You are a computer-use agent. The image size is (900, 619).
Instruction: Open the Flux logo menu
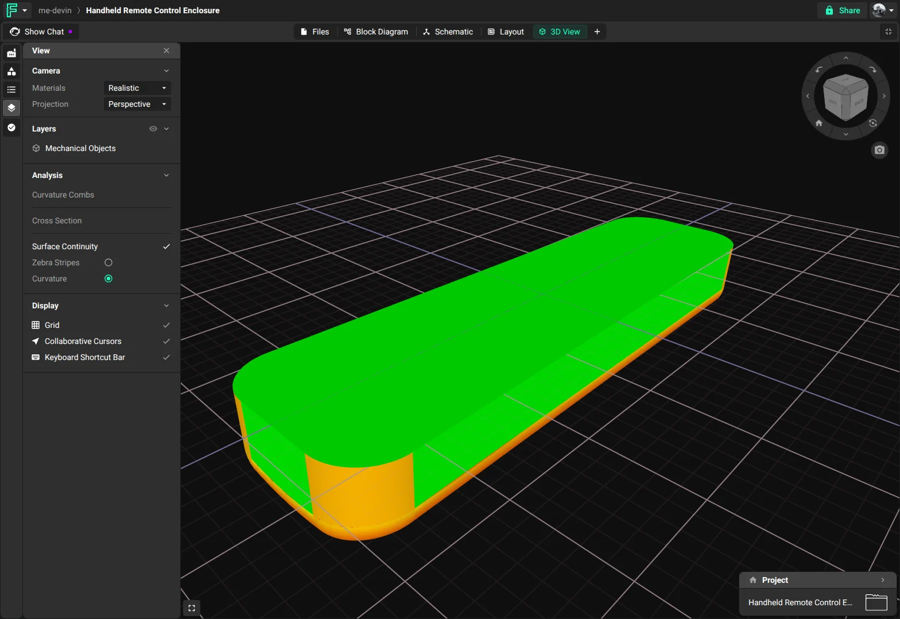click(x=16, y=10)
